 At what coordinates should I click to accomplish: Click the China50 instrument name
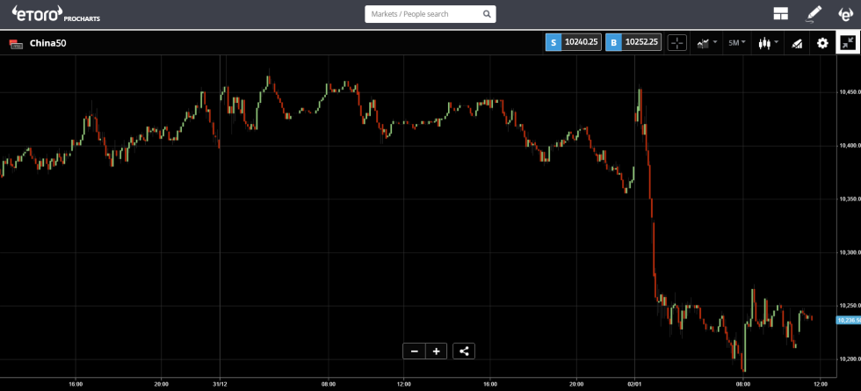coord(47,43)
